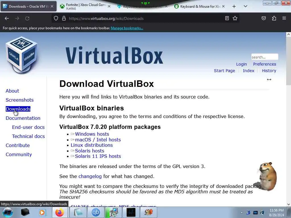Viewport: 291px width, 218px height.
Task: Select Downloads in the sidebar
Action: (18, 109)
